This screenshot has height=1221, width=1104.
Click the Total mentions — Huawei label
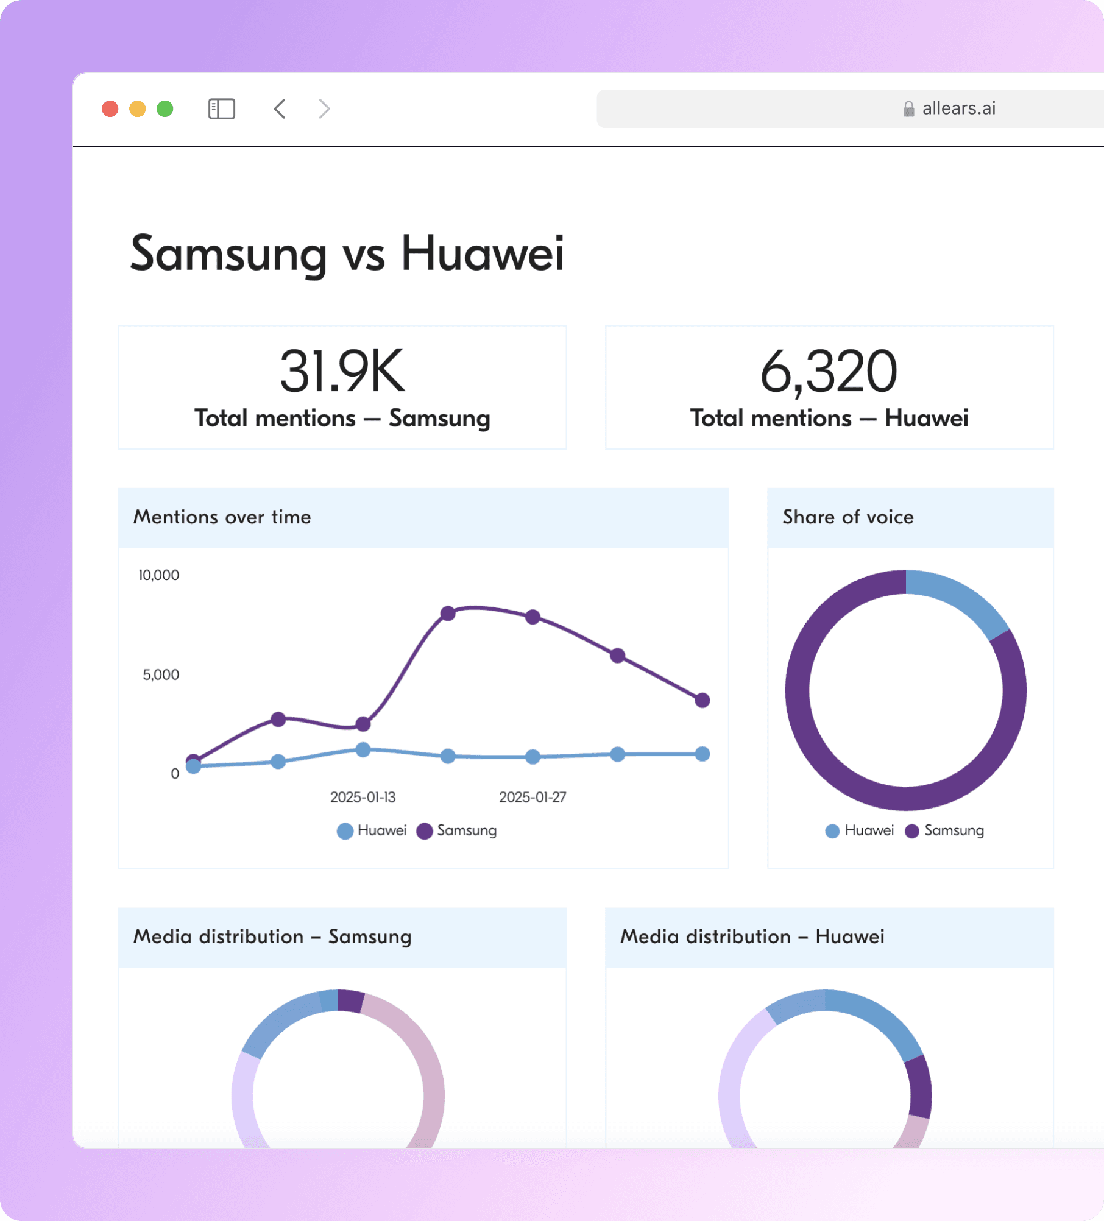click(829, 419)
